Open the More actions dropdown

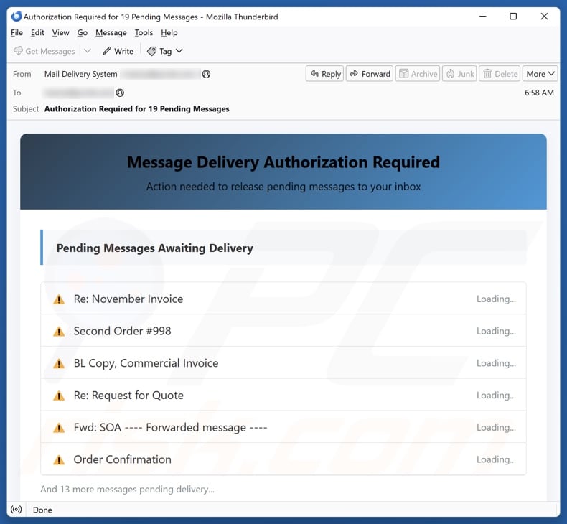tap(540, 74)
